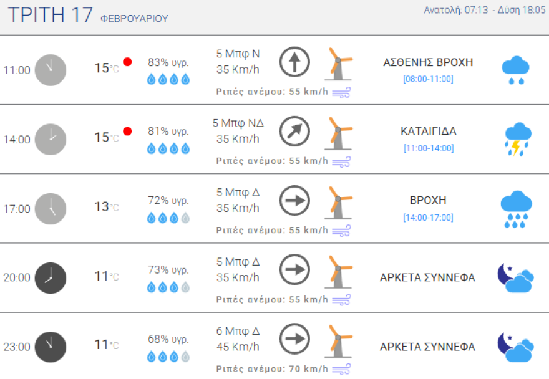Click the sunrise and sunset times text
Viewport: 549px width, 379px height.
pos(484,10)
